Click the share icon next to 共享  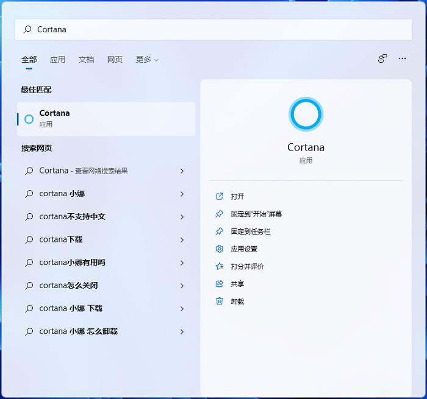pos(219,284)
